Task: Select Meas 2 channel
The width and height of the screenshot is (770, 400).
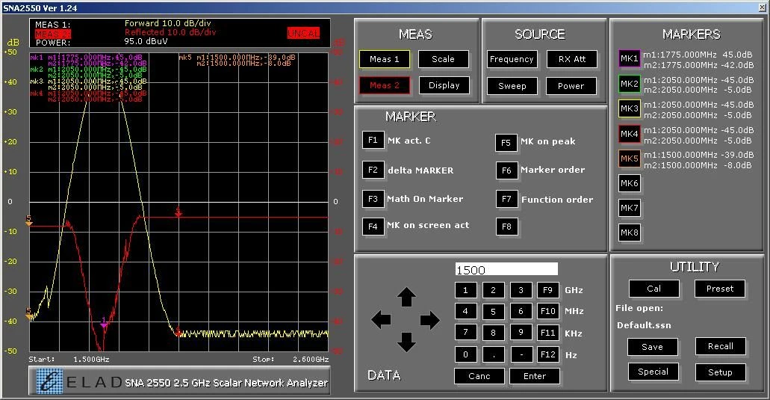Action: [385, 85]
